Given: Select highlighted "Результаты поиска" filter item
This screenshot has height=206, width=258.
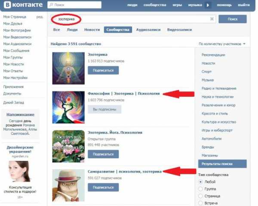Looking at the screenshot, I should (x=222, y=164).
